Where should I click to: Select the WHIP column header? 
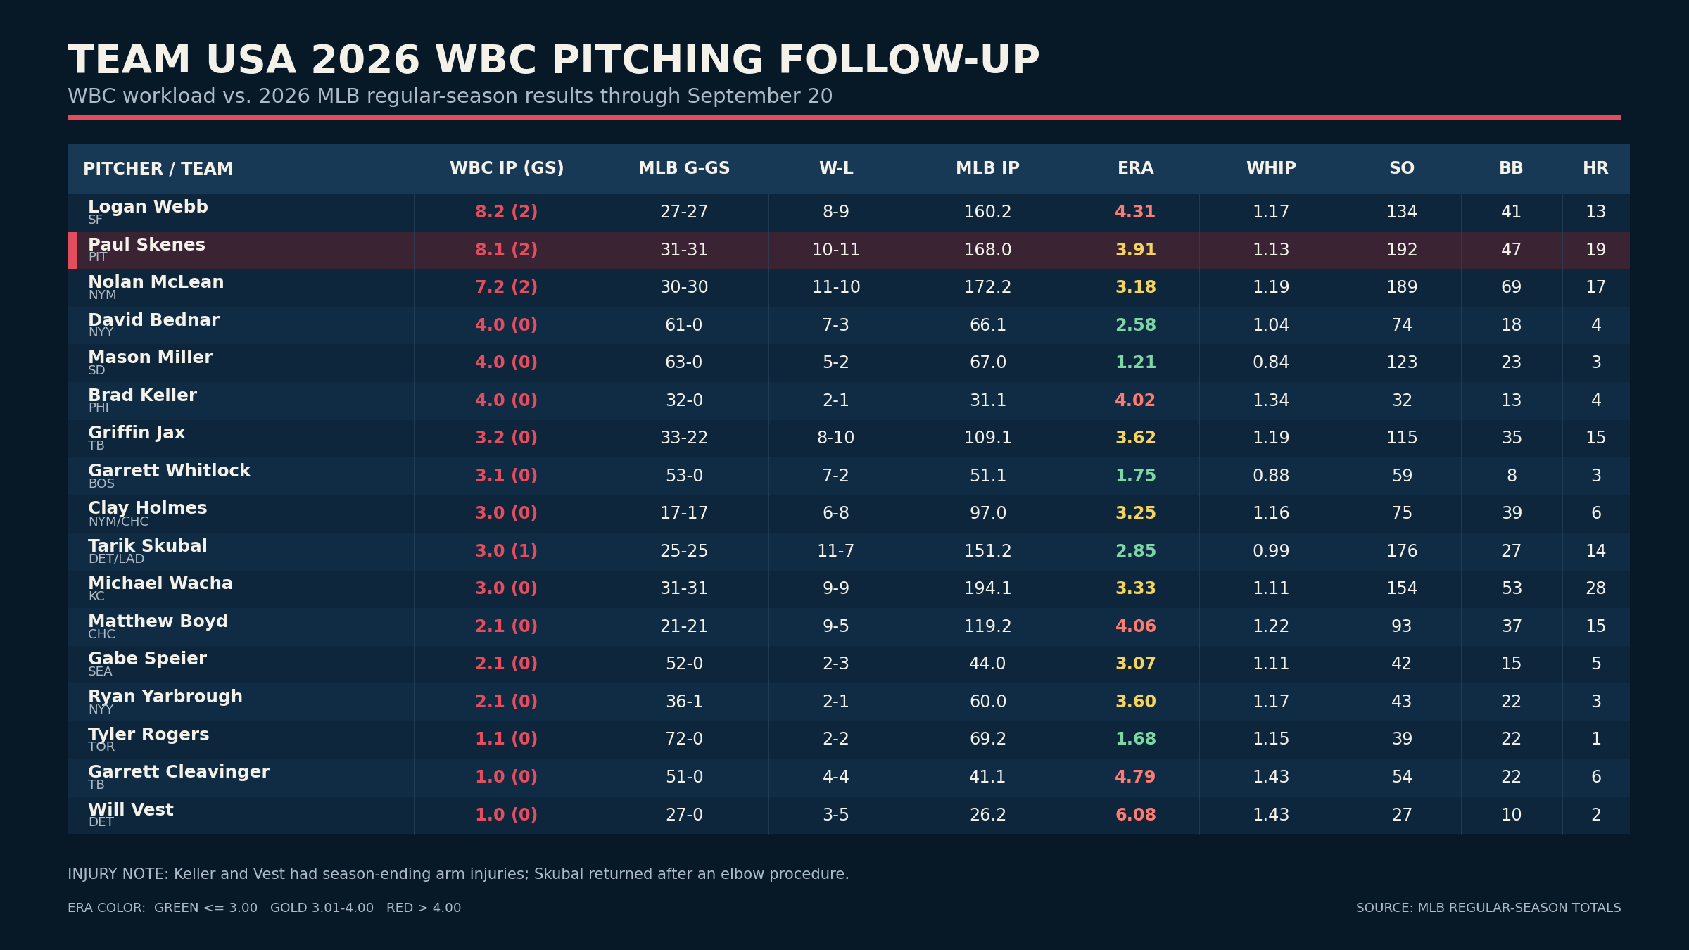[1271, 169]
